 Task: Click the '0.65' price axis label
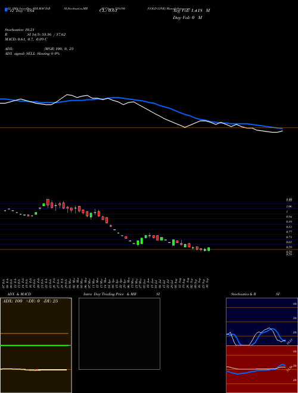point(289,242)
